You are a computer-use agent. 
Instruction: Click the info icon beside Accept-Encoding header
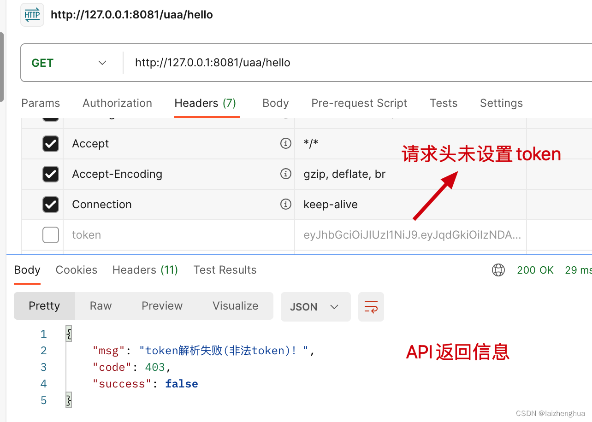click(286, 174)
